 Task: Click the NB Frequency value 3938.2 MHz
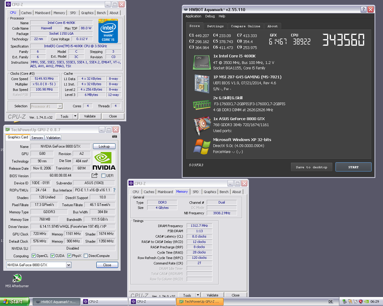click(x=222, y=213)
